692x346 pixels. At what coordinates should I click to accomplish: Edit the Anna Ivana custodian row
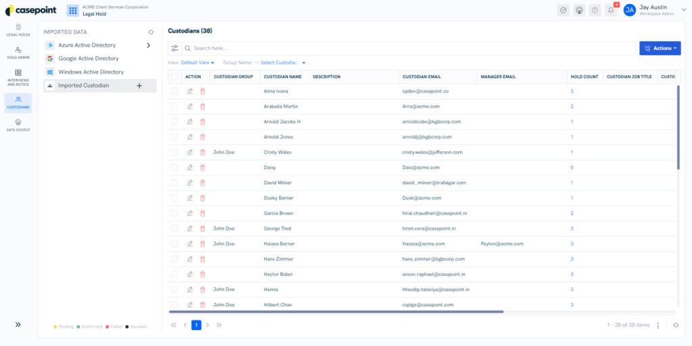click(190, 91)
